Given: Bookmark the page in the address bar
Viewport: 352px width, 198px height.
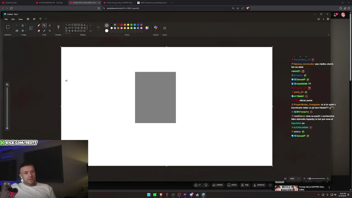Looking at the screenshot, I should click(x=98, y=8).
